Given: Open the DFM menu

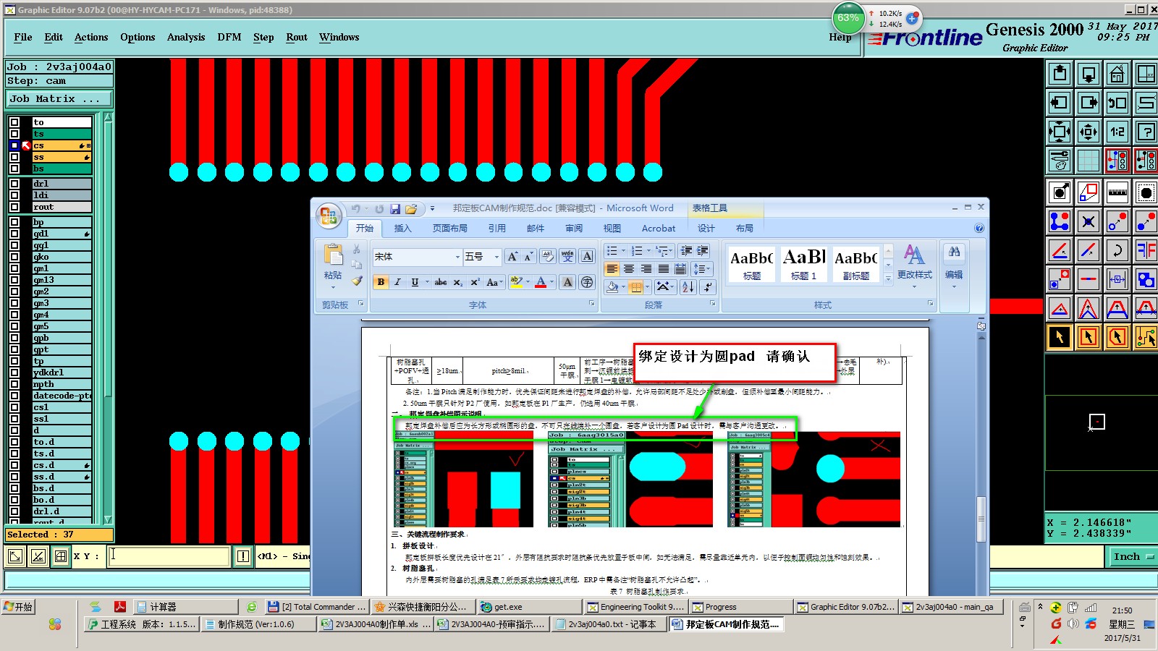Looking at the screenshot, I should click(229, 37).
